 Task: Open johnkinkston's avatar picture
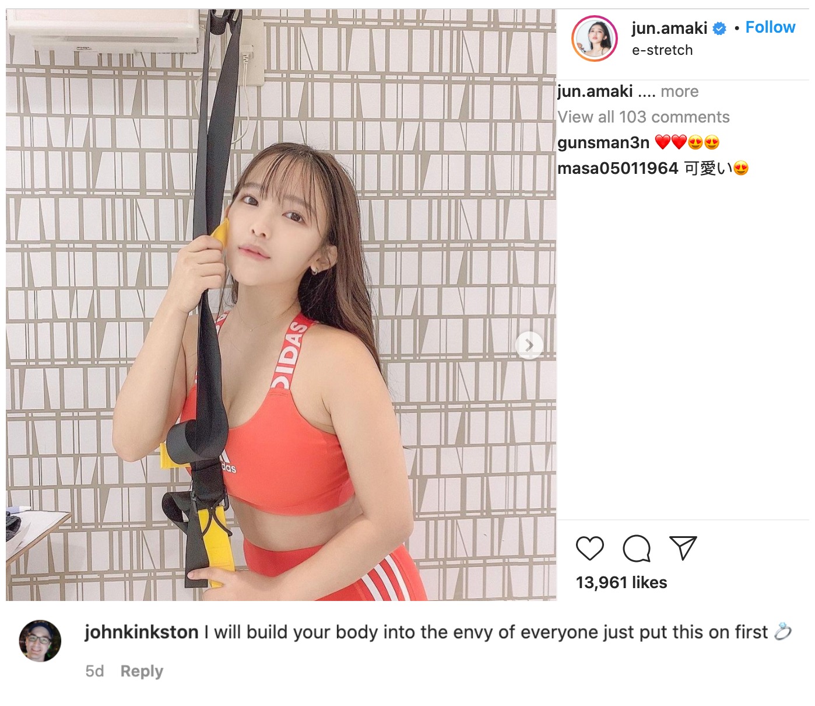[x=40, y=641]
